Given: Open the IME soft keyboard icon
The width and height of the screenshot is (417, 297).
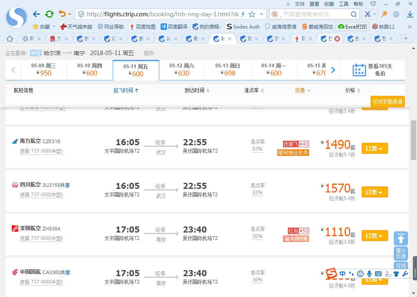Looking at the screenshot, I should [378, 274].
